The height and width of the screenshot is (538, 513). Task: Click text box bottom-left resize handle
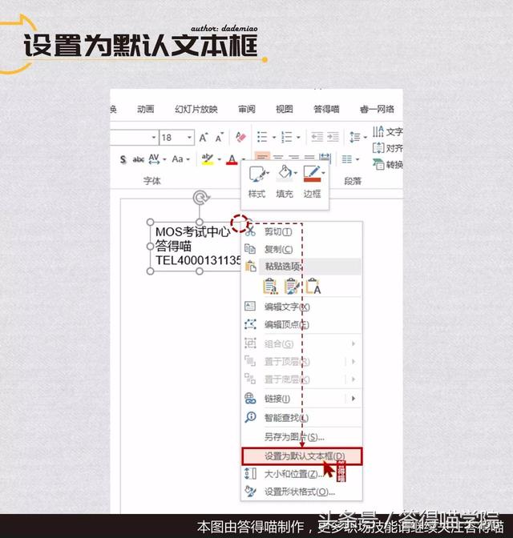tap(150, 271)
